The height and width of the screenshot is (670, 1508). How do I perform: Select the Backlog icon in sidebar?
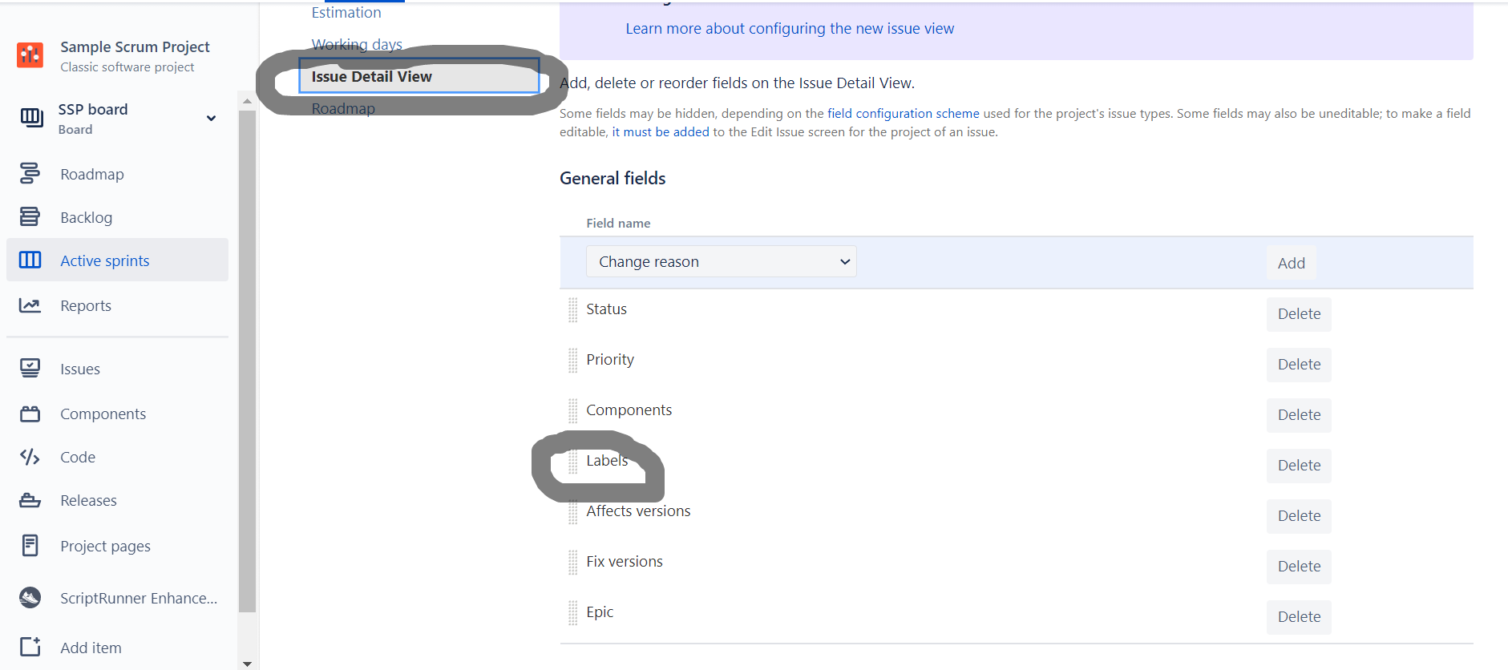(30, 216)
